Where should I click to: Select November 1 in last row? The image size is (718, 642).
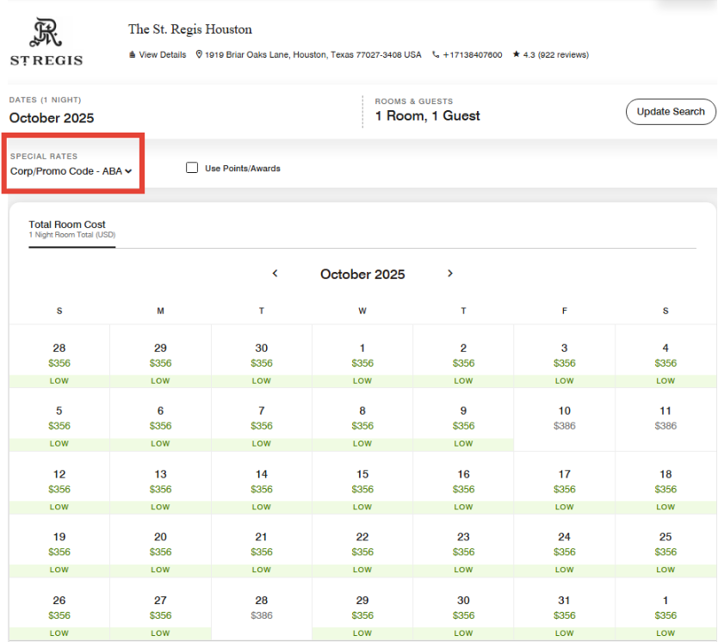665,609
